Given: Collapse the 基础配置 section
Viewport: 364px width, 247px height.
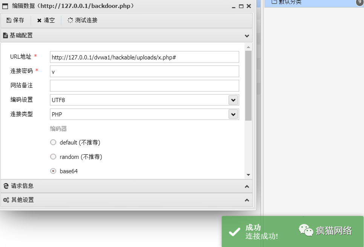Looking at the screenshot, I should [x=247, y=36].
